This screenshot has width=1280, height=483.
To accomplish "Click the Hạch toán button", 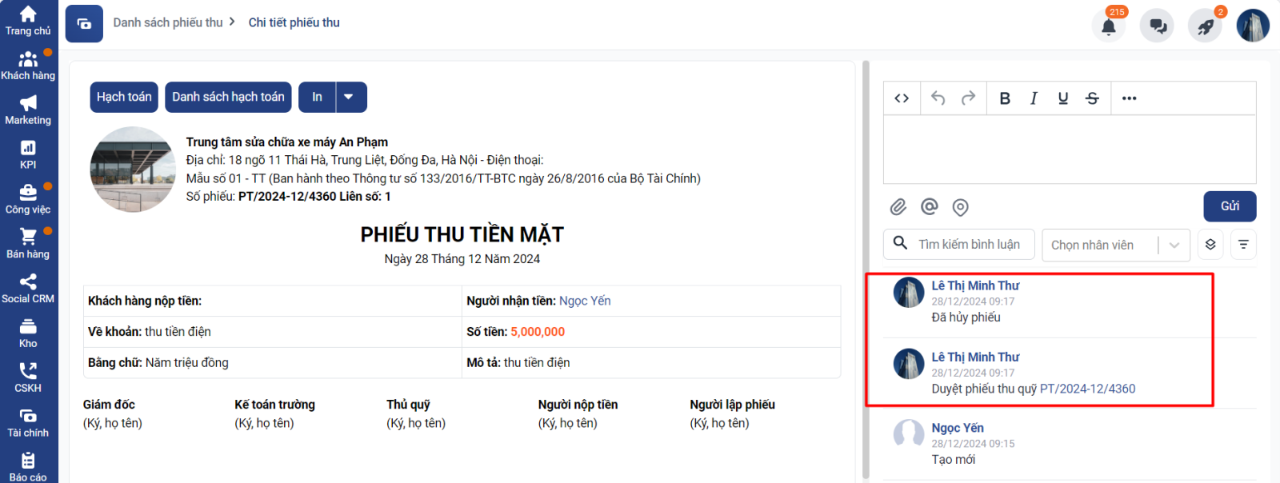I will (124, 97).
